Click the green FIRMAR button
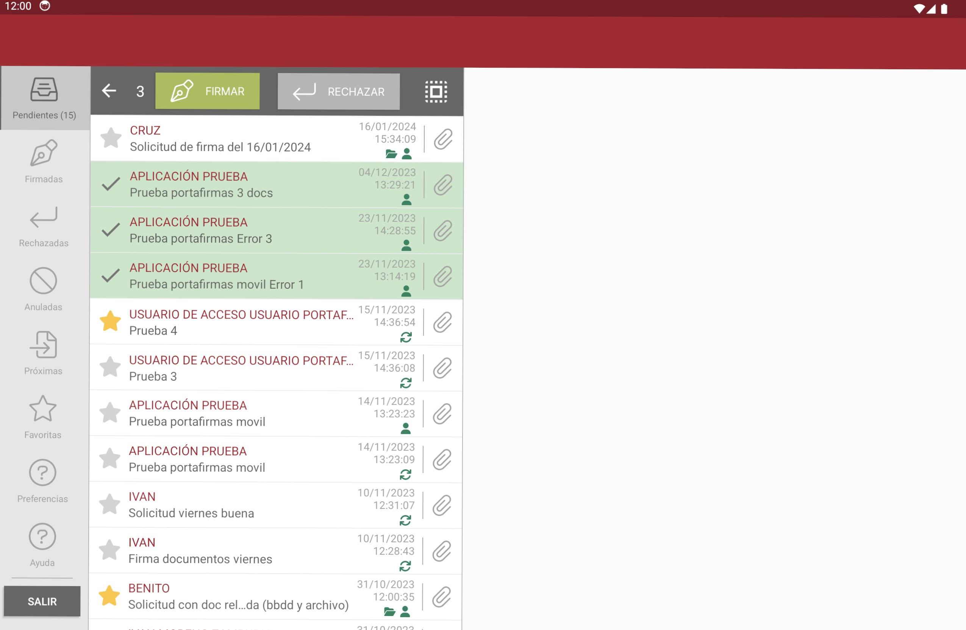966x630 pixels. pos(208,91)
